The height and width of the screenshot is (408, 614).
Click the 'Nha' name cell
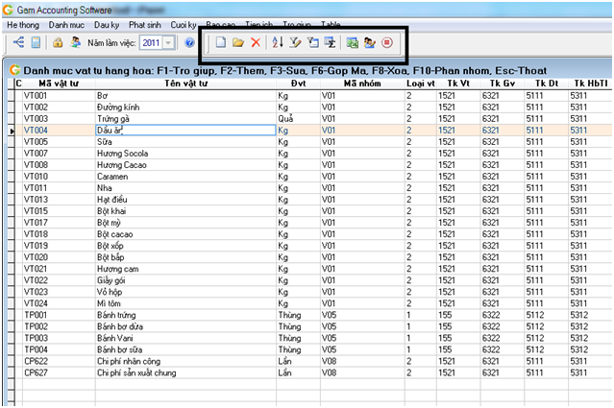click(186, 188)
